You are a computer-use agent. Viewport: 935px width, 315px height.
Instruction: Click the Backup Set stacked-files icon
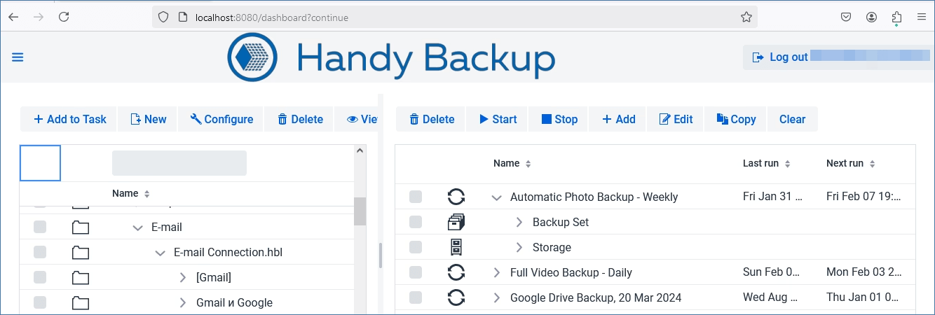[456, 222]
